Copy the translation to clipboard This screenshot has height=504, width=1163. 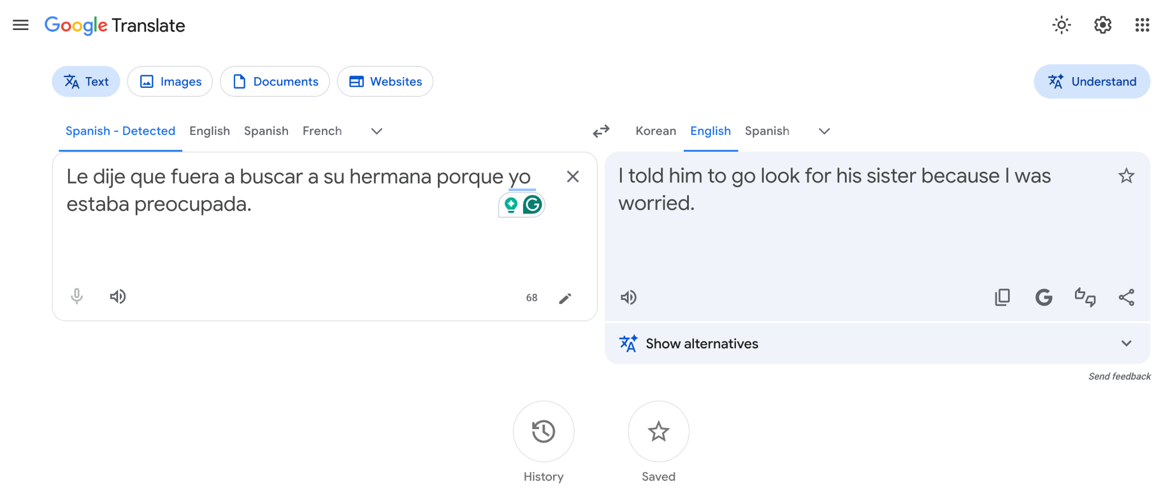click(1002, 297)
